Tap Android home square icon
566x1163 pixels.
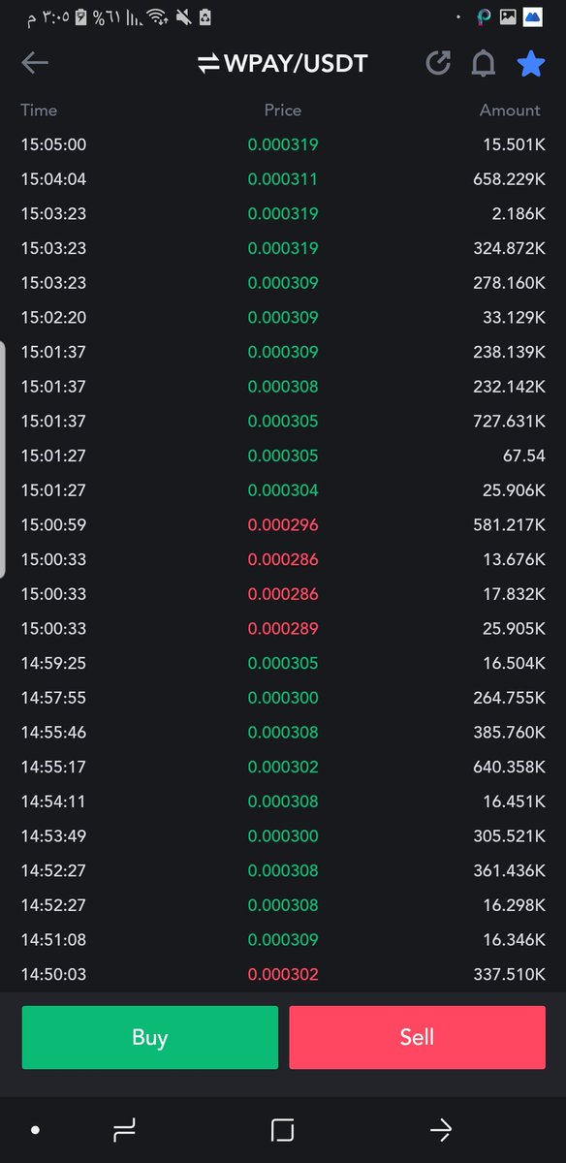[282, 1129]
